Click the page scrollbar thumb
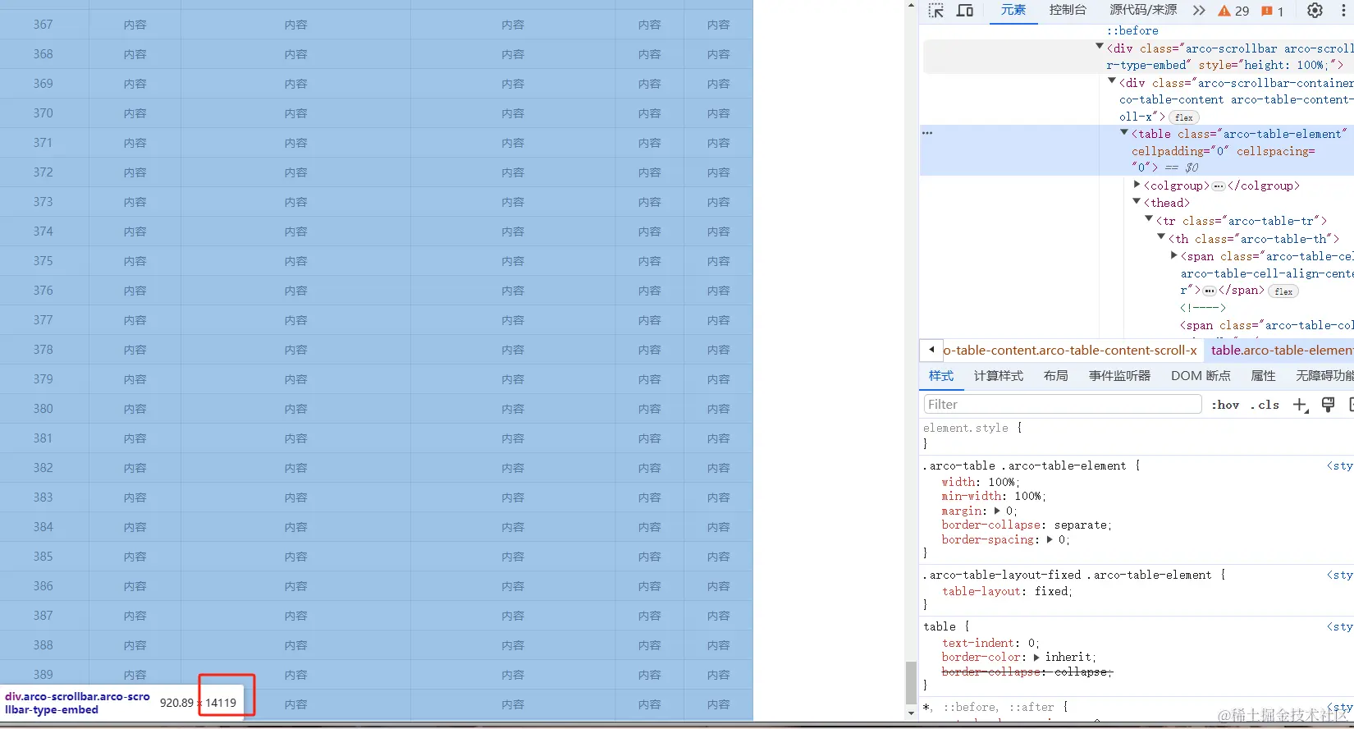Viewport: 1354px width, 729px height. click(911, 683)
